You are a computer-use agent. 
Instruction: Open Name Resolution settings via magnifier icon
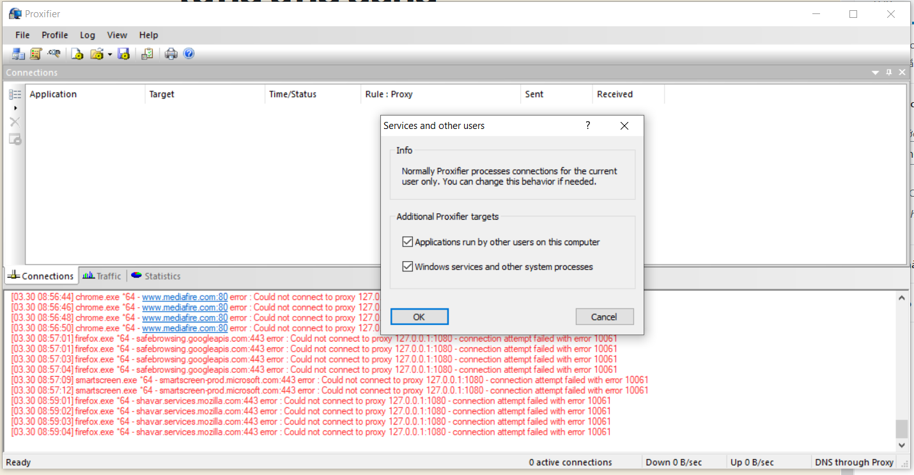point(54,54)
